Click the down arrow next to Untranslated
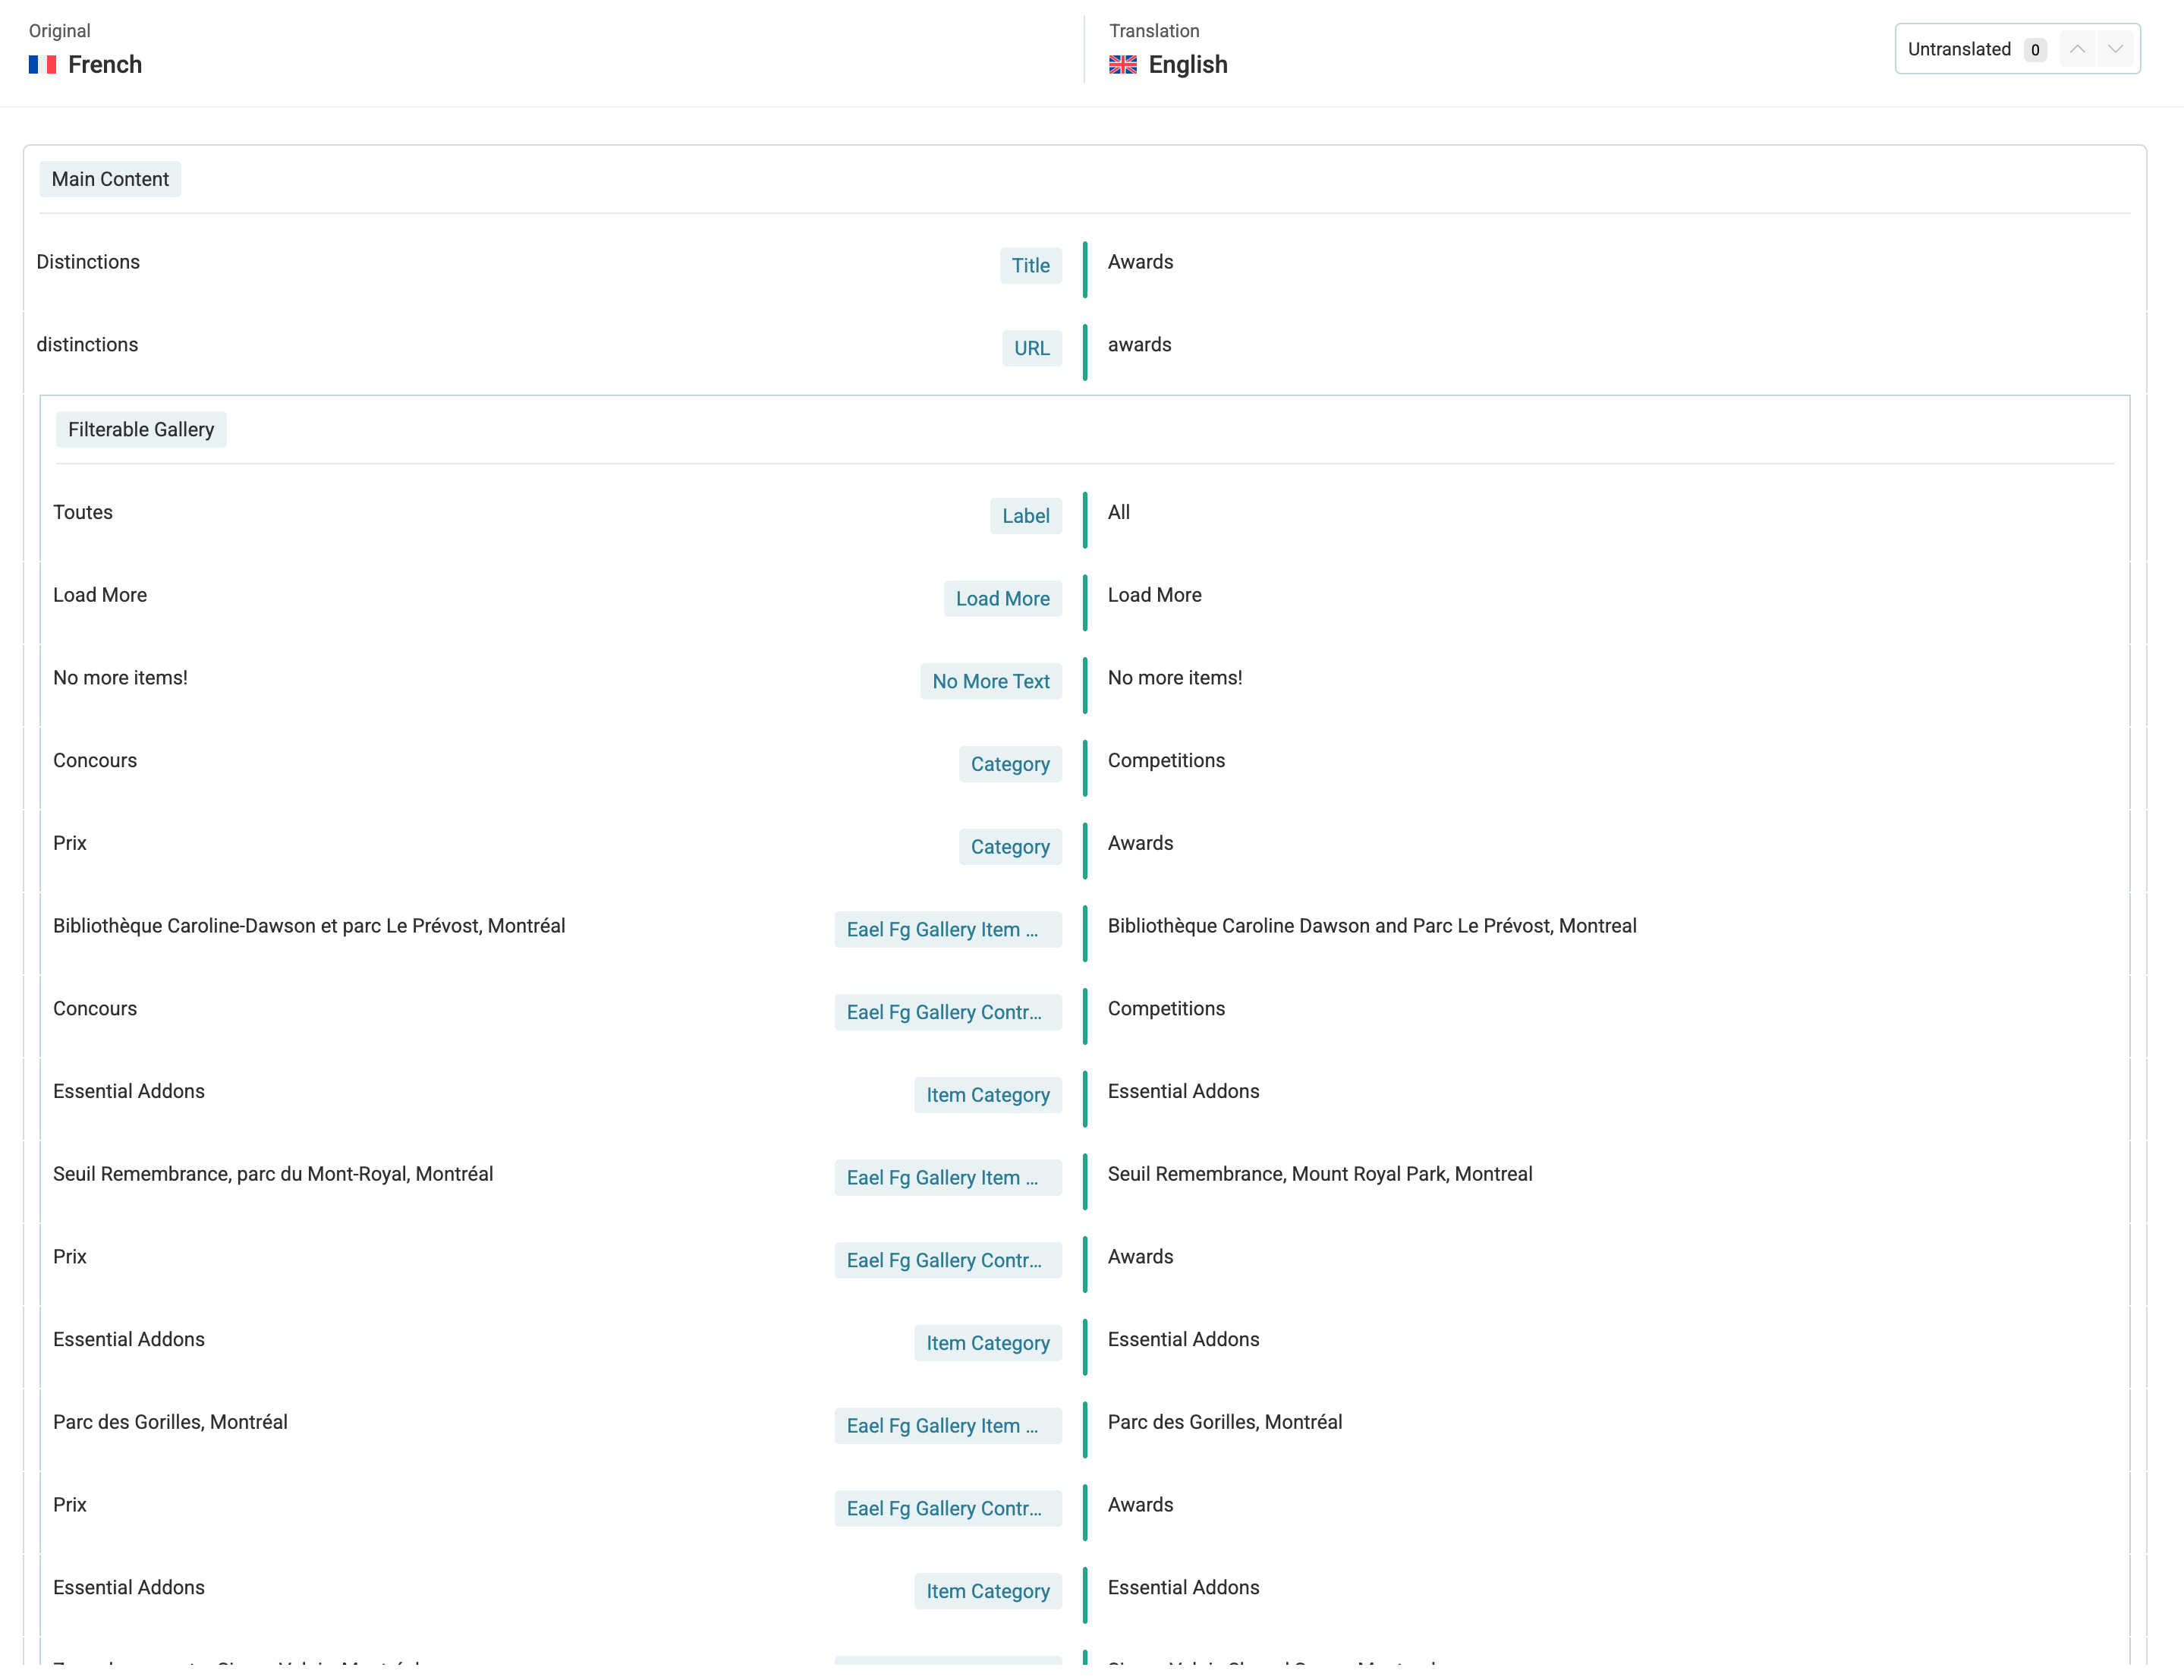Image resolution: width=2184 pixels, height=1680 pixels. [x=2114, y=49]
